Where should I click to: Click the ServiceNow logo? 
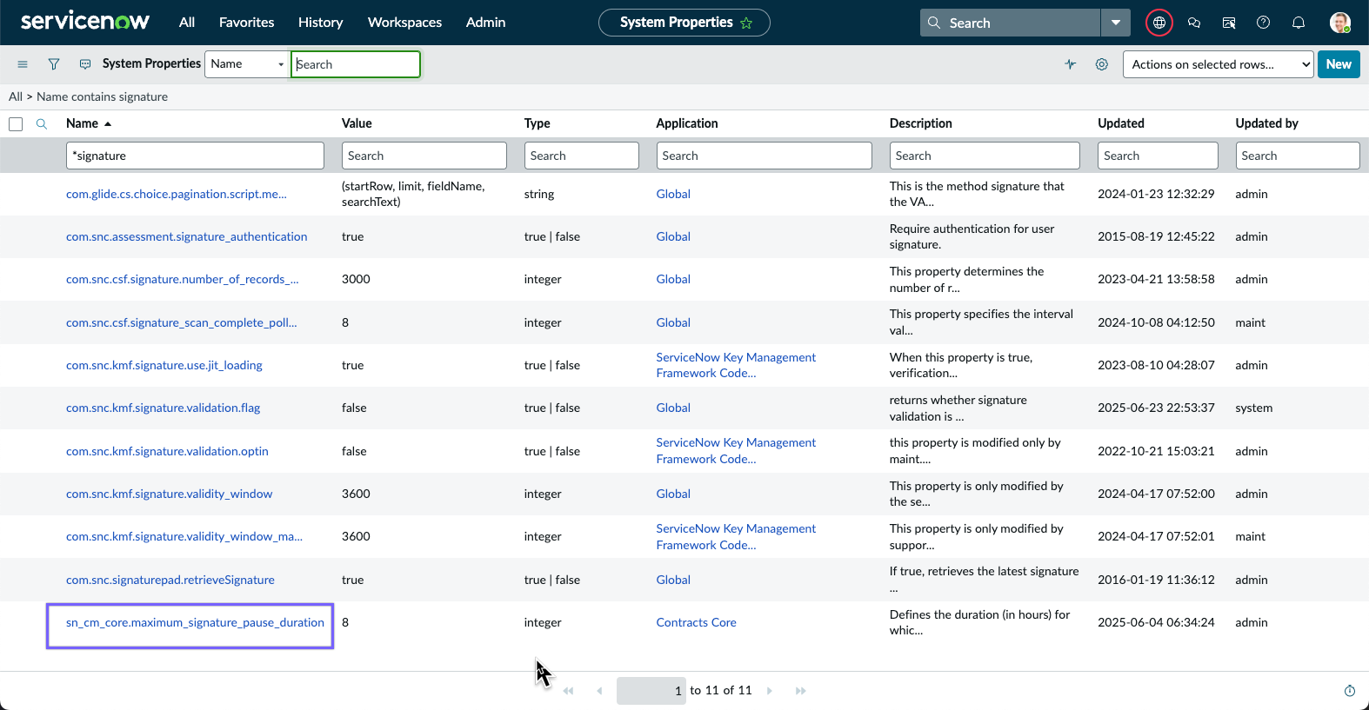85,22
